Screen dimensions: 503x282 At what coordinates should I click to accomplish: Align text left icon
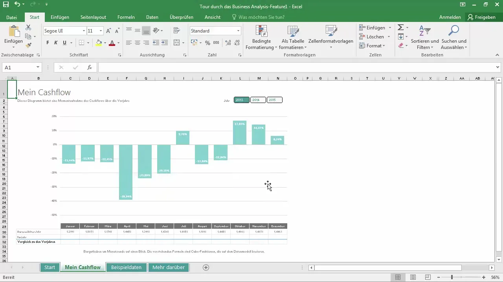pos(129,43)
